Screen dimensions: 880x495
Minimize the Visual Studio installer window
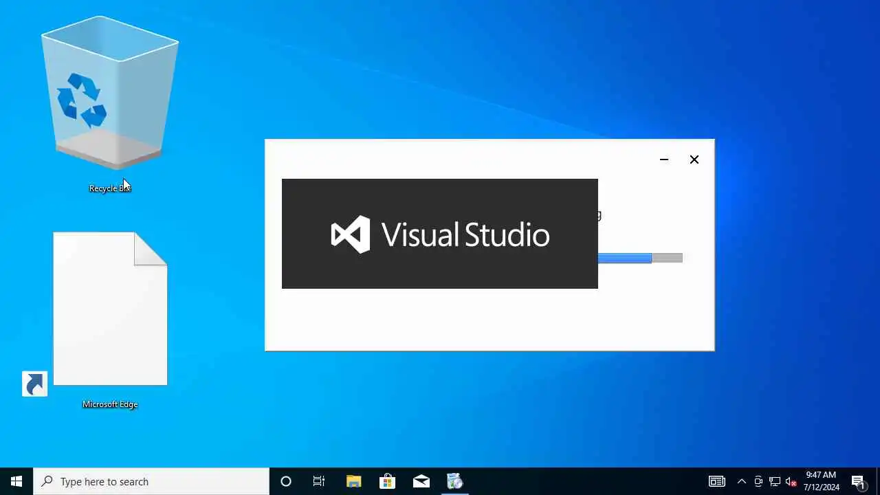(664, 159)
